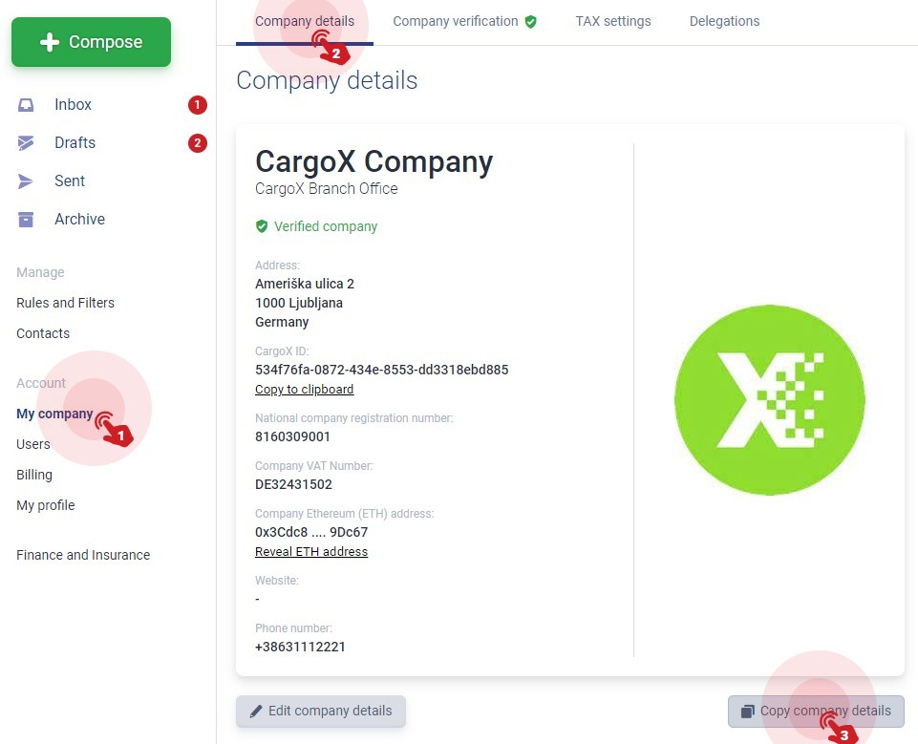Click the Edit company details button
The image size is (918, 744).
[x=321, y=712]
